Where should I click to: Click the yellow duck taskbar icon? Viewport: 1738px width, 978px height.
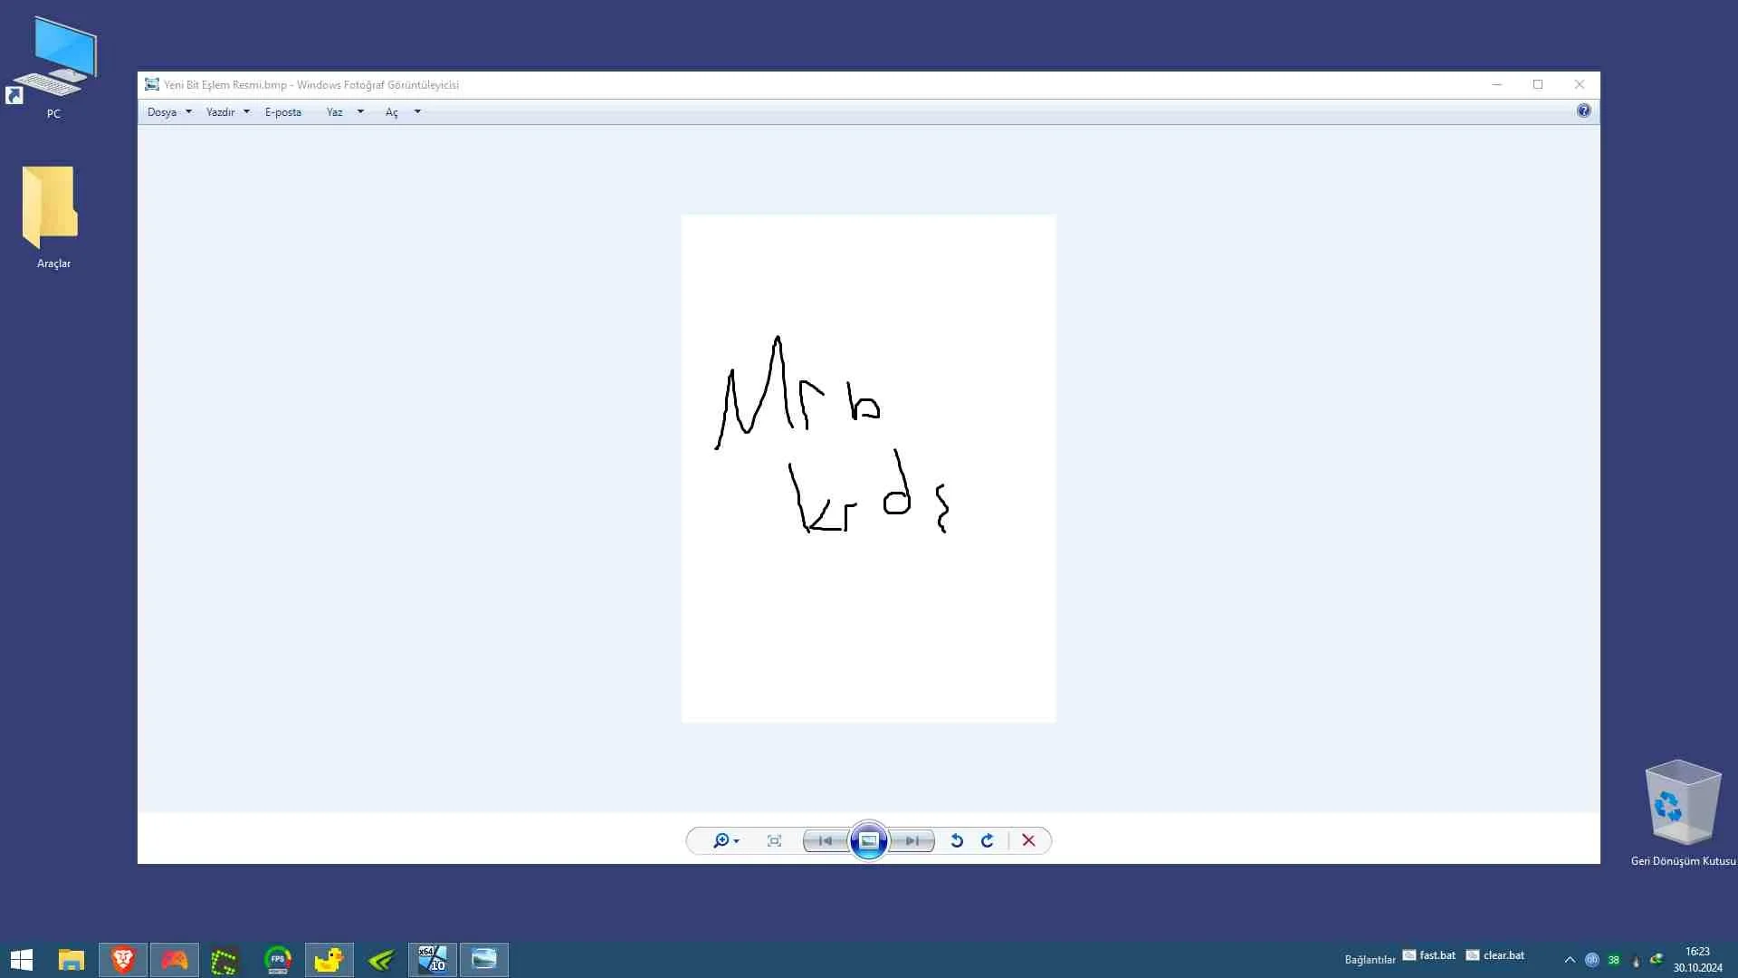(x=329, y=960)
